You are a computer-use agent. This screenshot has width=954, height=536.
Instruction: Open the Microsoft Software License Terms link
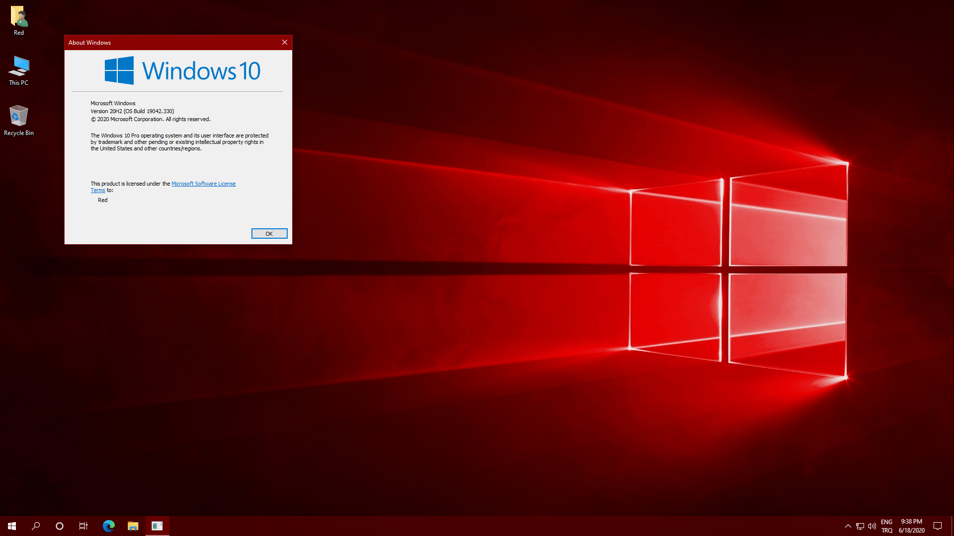(203, 184)
